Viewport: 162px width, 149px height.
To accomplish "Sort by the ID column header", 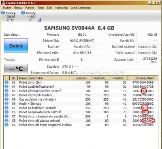I will tap(13, 78).
